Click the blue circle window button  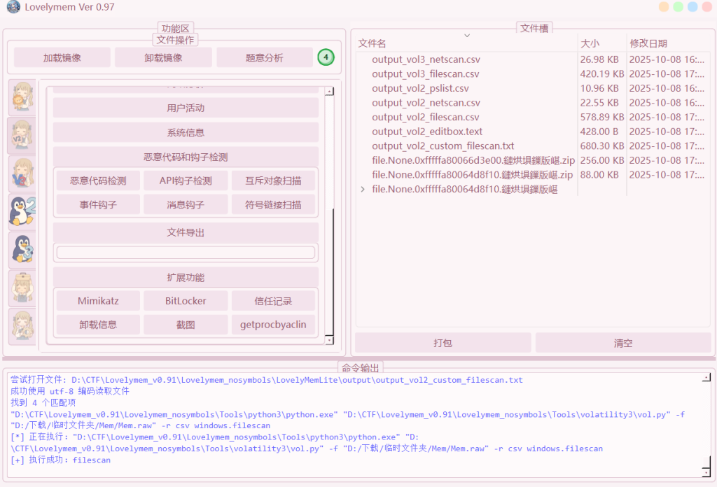pos(692,7)
